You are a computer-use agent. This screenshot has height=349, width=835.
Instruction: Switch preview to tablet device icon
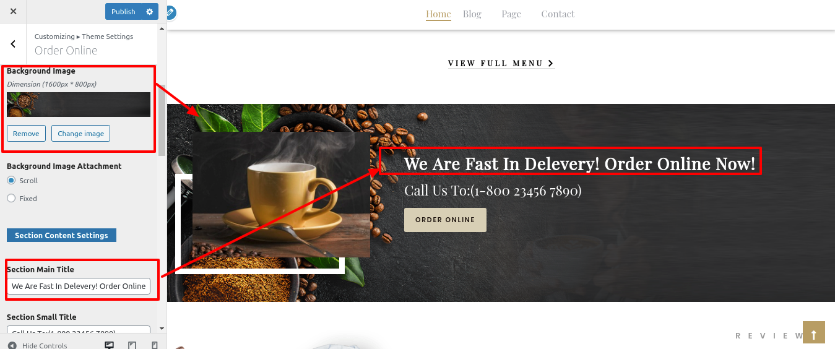(x=132, y=345)
